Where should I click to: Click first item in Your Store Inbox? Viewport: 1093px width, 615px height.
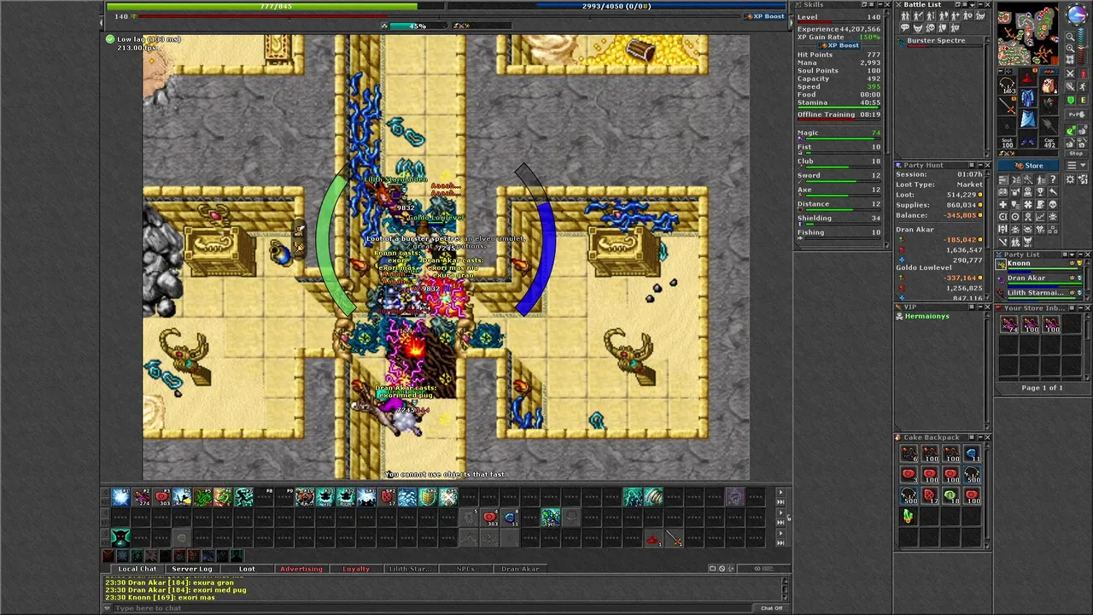coord(1009,325)
